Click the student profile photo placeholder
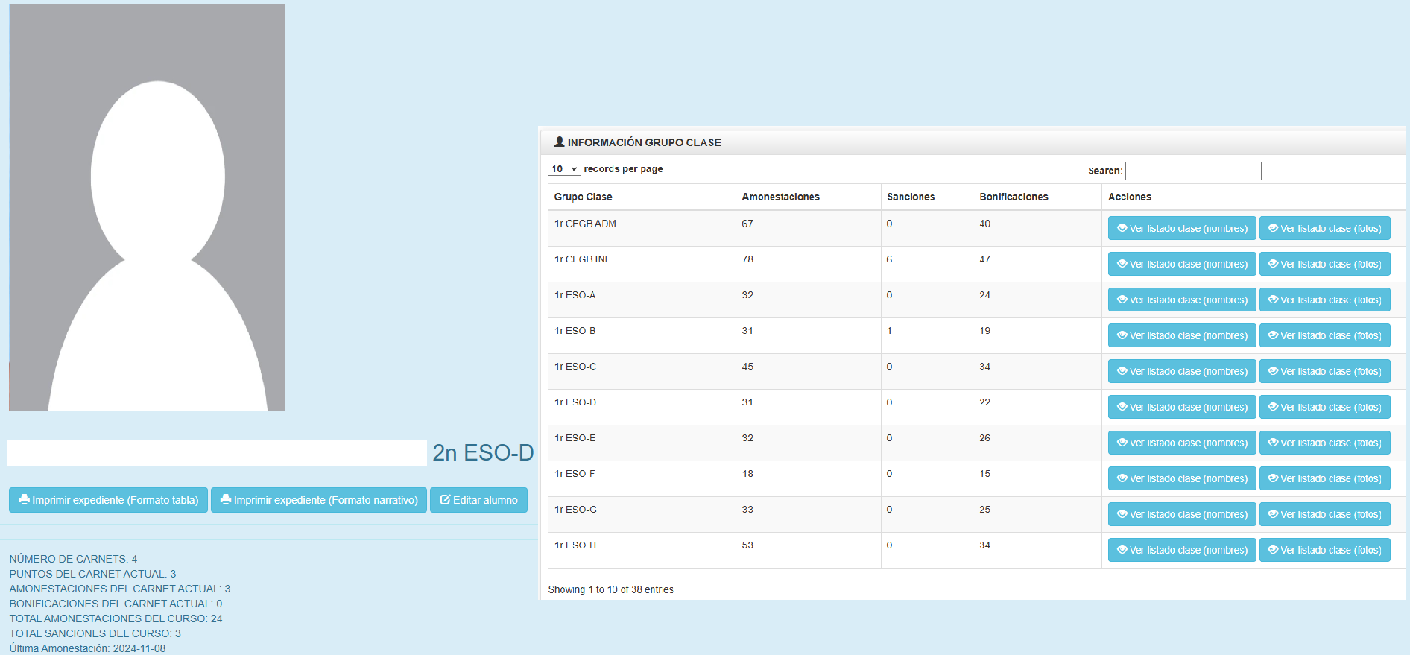The height and width of the screenshot is (655, 1410). tap(147, 208)
